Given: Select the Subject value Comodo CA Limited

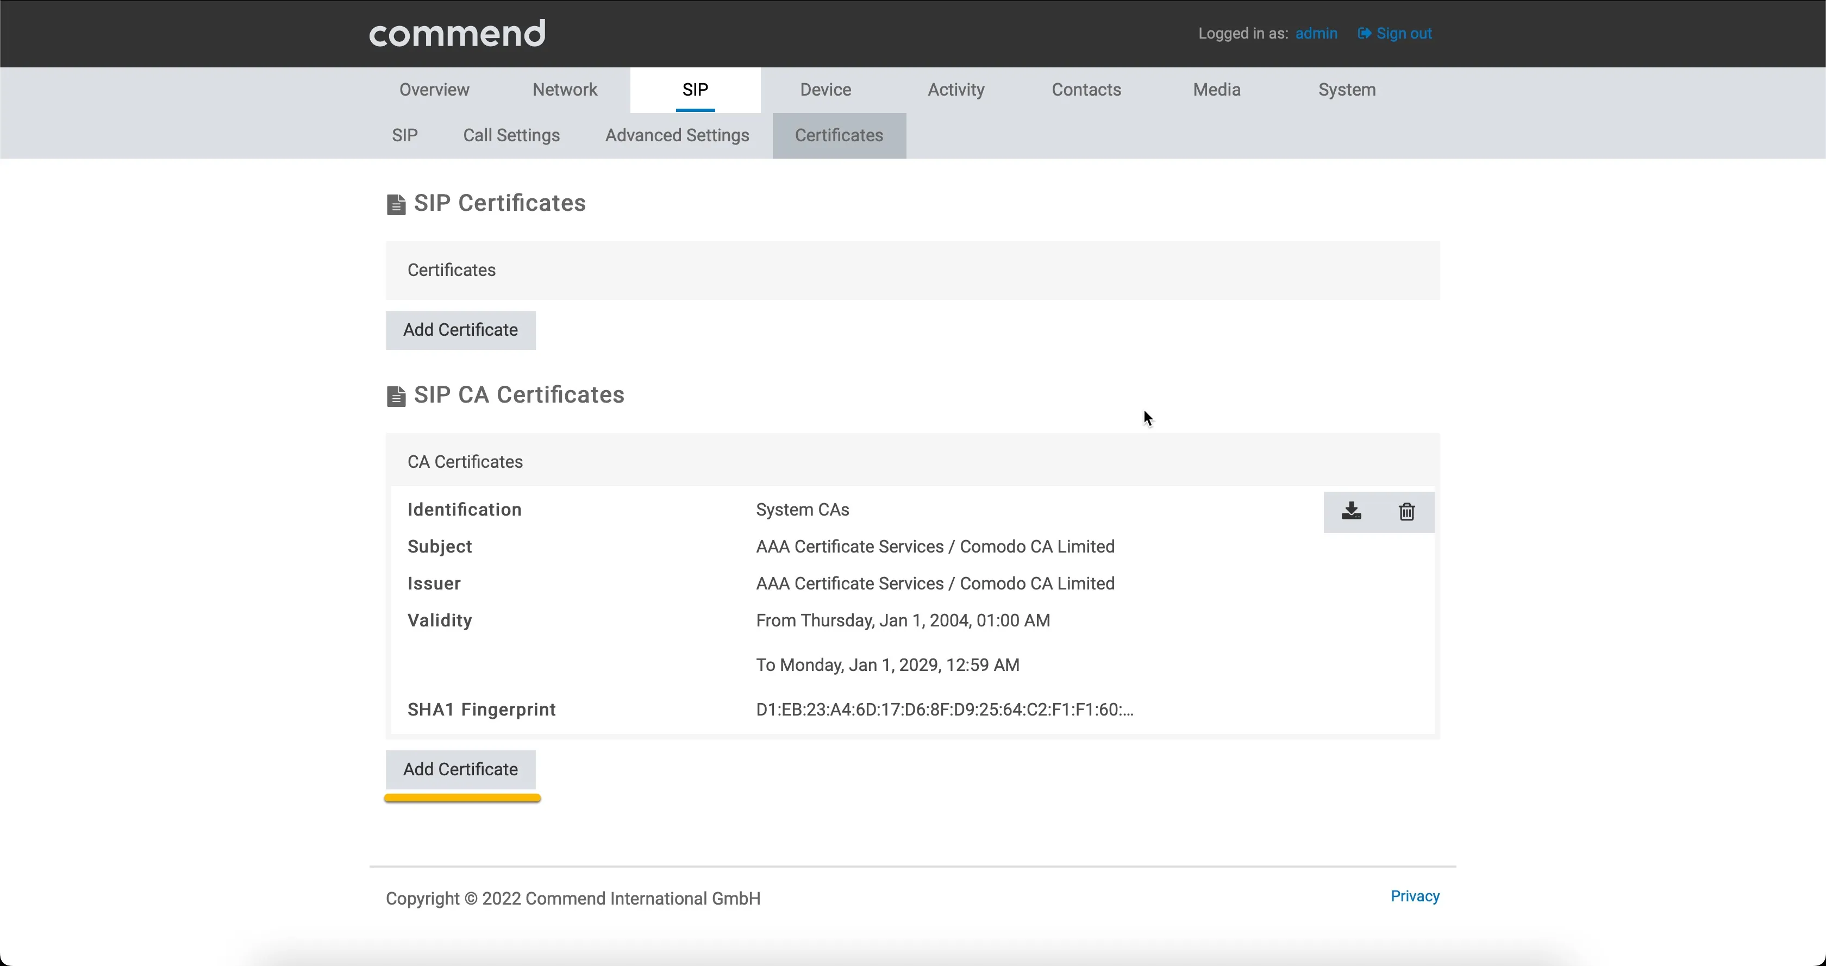Looking at the screenshot, I should (x=935, y=547).
